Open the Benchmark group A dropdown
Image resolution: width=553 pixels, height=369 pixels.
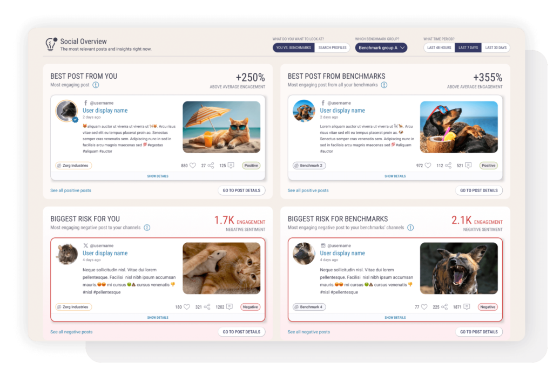coord(381,48)
